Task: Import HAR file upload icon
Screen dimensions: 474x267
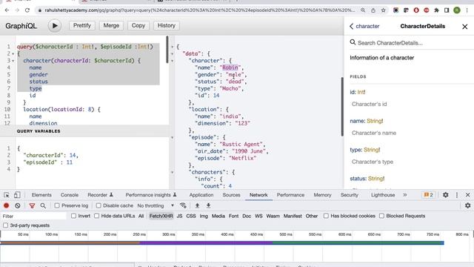Action: (197, 205)
